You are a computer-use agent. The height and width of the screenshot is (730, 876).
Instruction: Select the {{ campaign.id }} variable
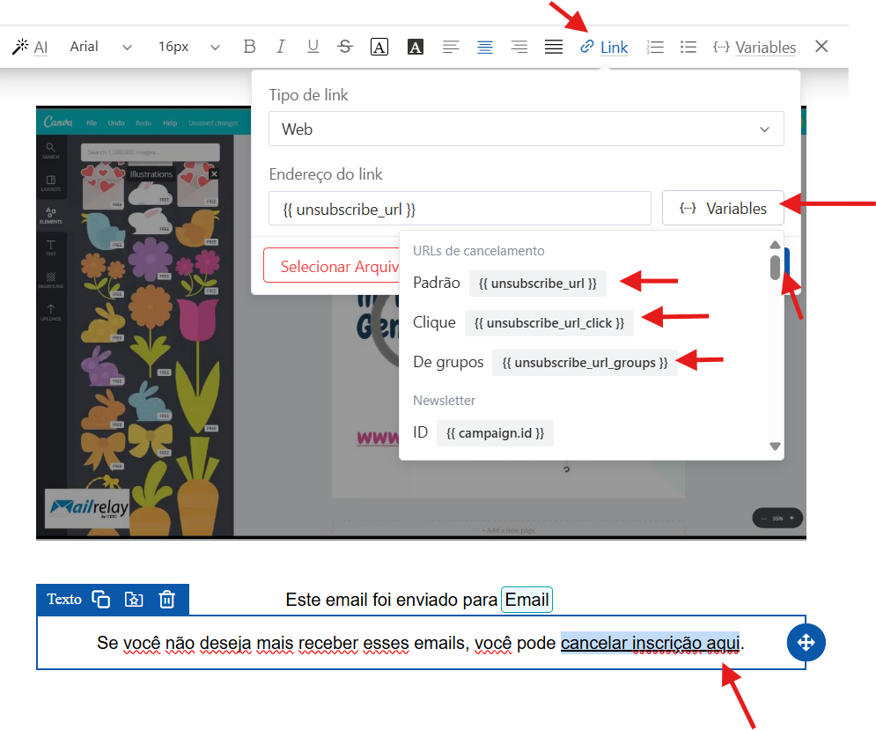coord(495,433)
